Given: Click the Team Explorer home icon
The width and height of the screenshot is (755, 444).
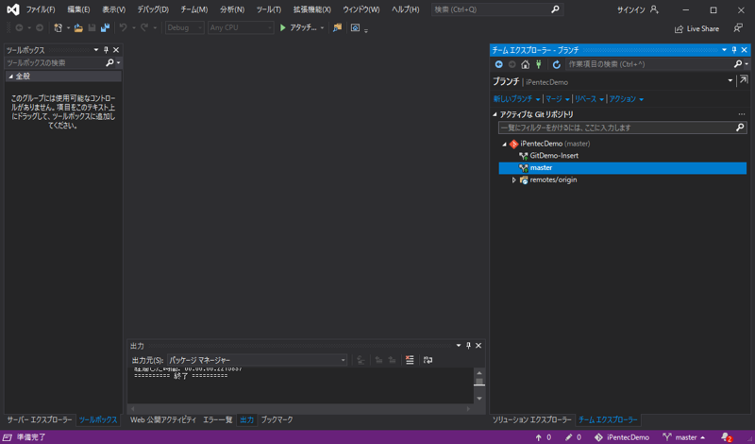Looking at the screenshot, I should tap(526, 64).
